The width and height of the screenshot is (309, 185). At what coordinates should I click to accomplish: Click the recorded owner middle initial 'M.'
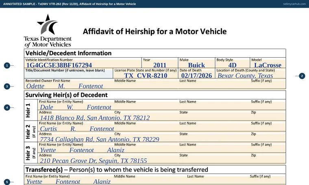click(61, 86)
